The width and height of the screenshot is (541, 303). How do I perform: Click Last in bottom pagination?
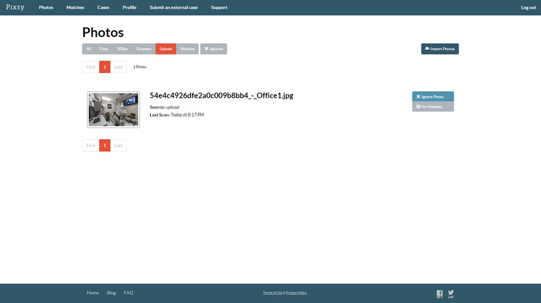[x=118, y=145]
